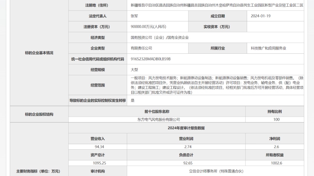
Task: Click the enterprise type 有限责任公司
Action: tap(141, 48)
